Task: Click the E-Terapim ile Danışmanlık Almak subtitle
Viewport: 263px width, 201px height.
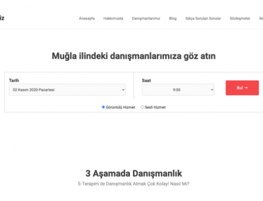Action: pyautogui.click(x=134, y=184)
